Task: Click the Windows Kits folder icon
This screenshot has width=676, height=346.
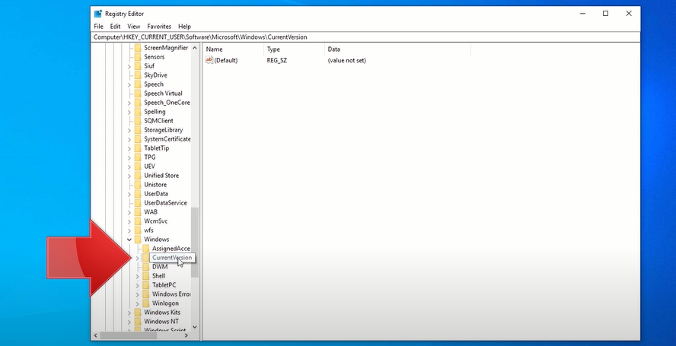Action: point(138,313)
